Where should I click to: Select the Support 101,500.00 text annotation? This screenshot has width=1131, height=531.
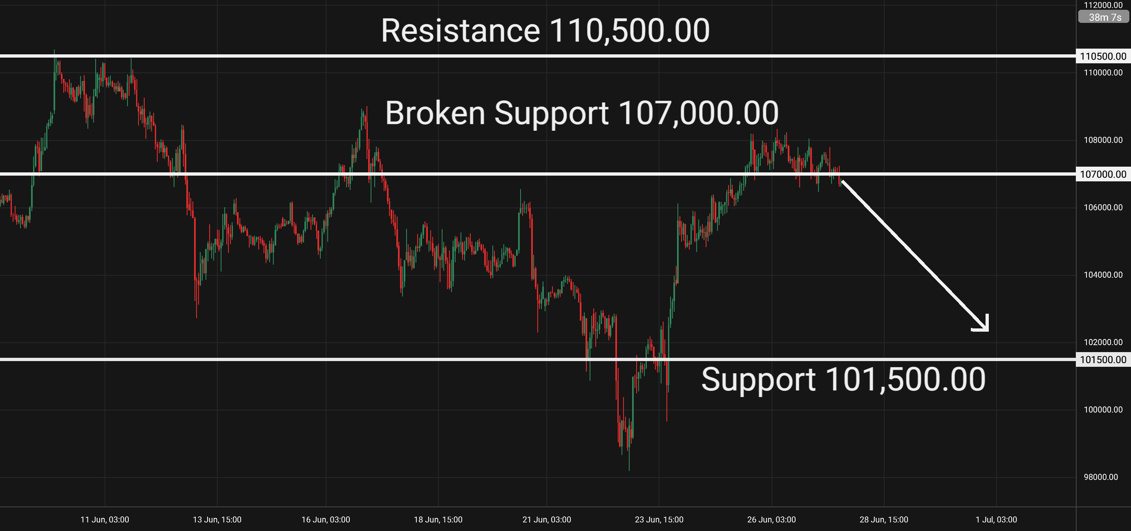pos(843,379)
